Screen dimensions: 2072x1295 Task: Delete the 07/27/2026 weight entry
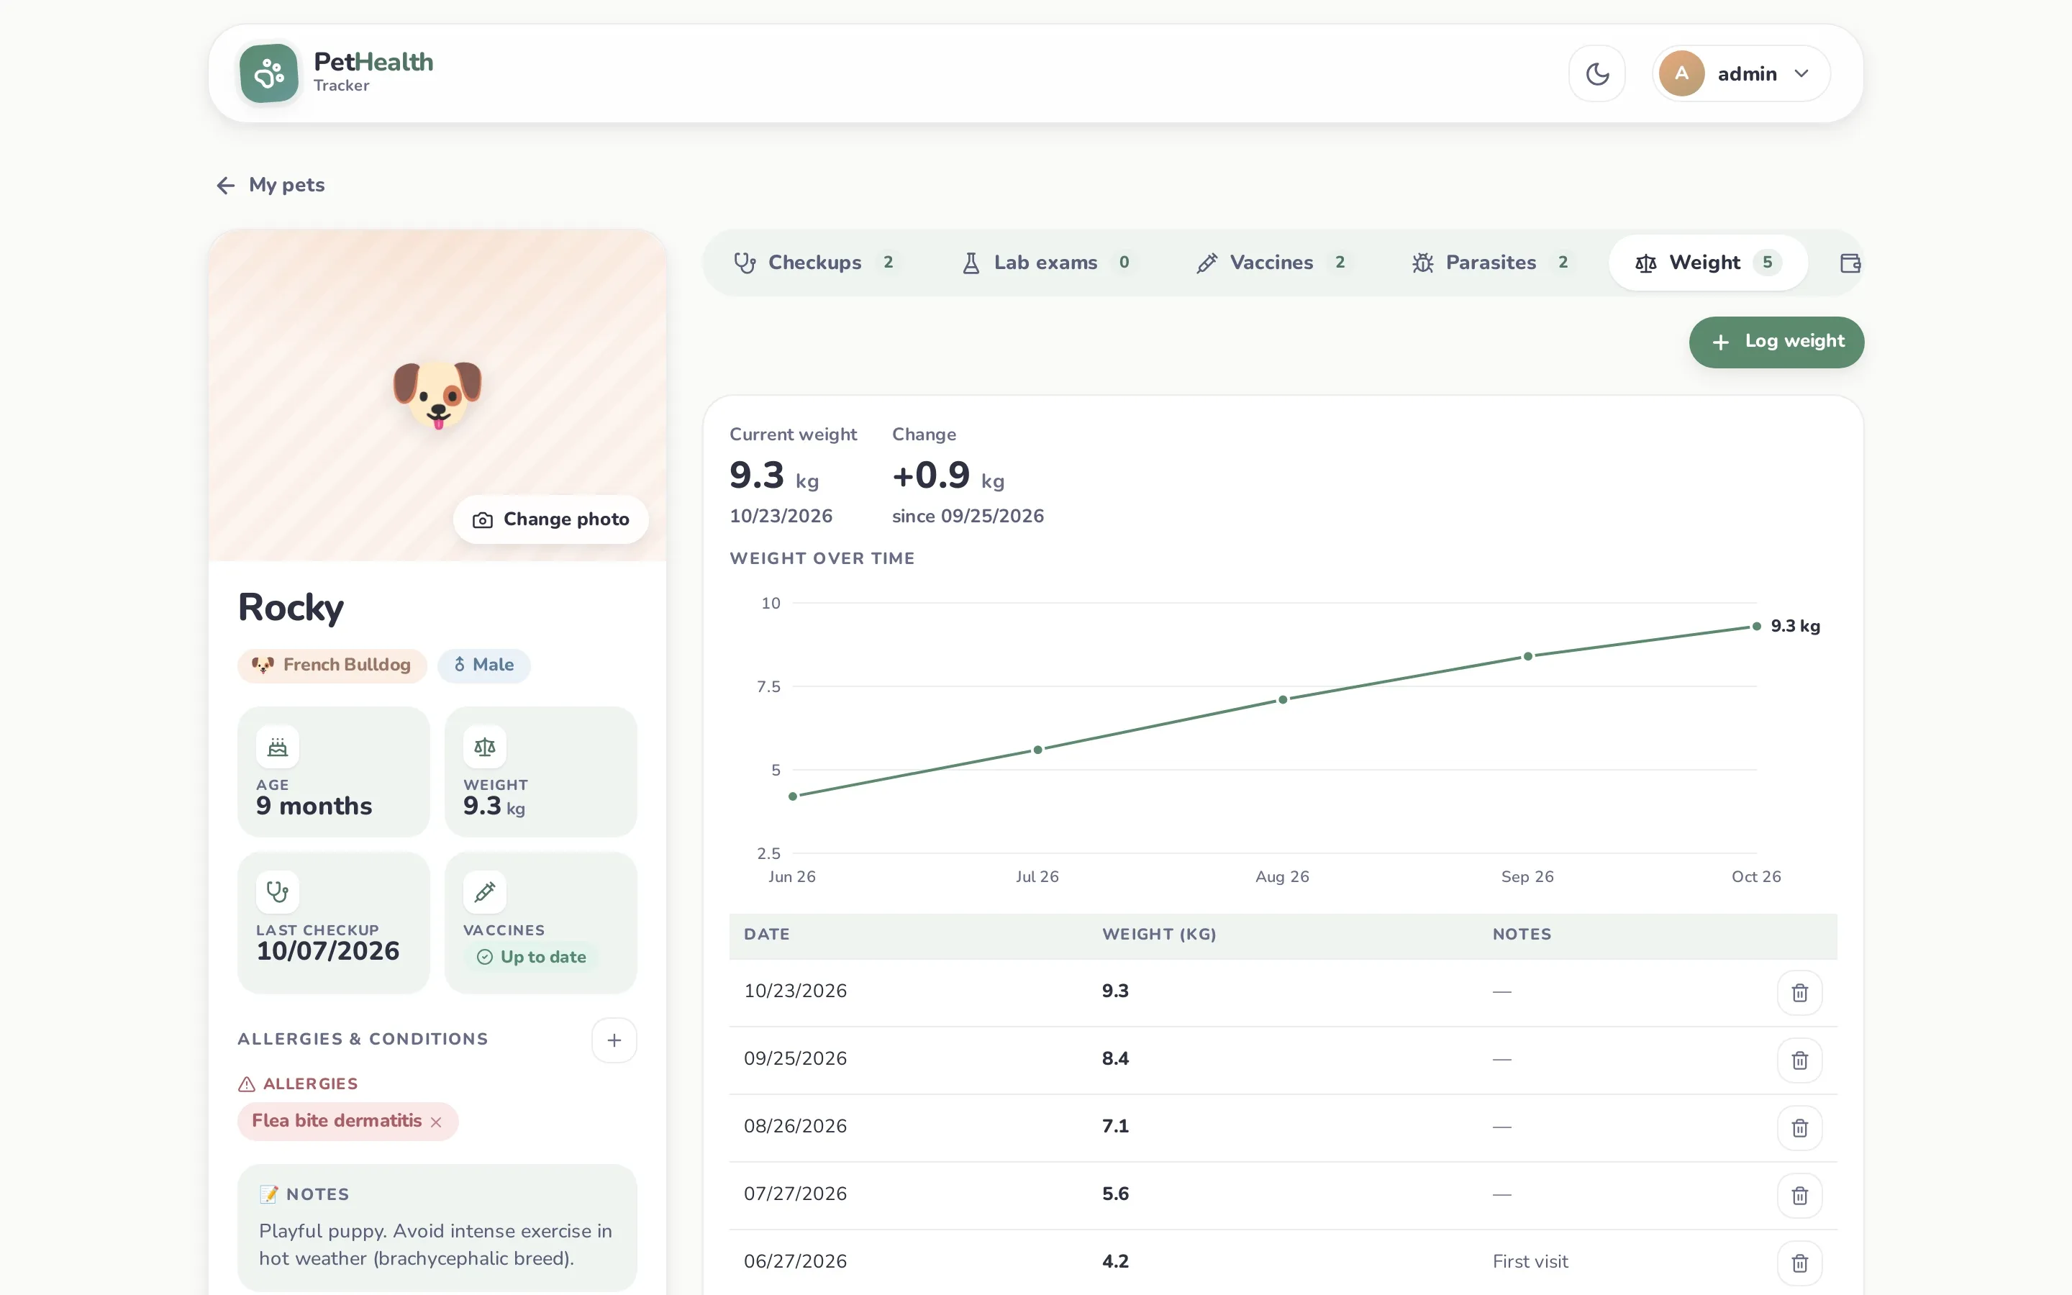1799,1196
